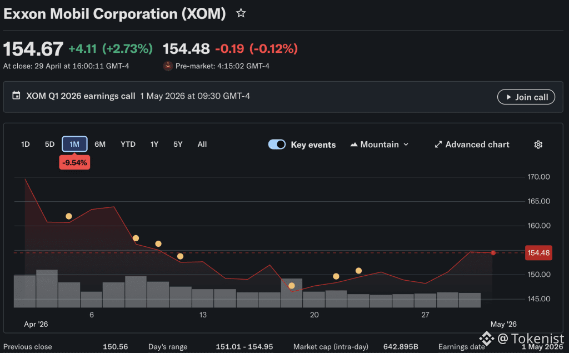Click the 154.48 price label on axis
Screen dimensions: 569x353
(538, 253)
